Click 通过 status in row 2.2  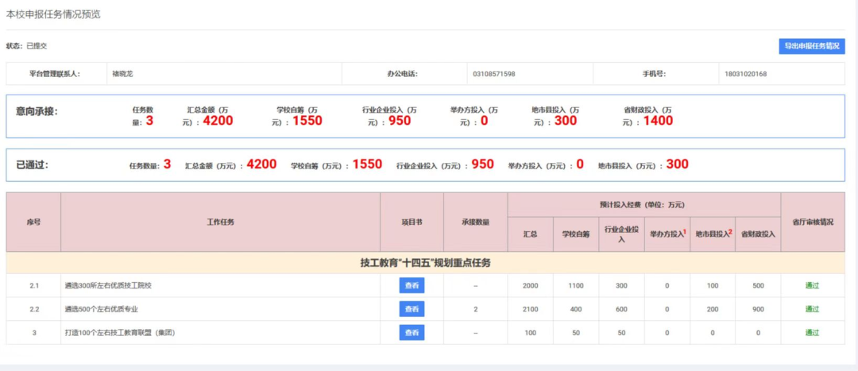click(x=812, y=309)
